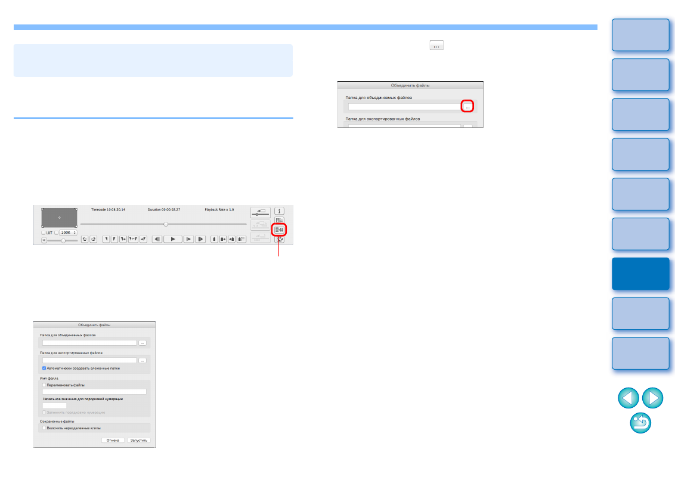Step back one frame
Screen dimensions: 675x477
point(157,239)
